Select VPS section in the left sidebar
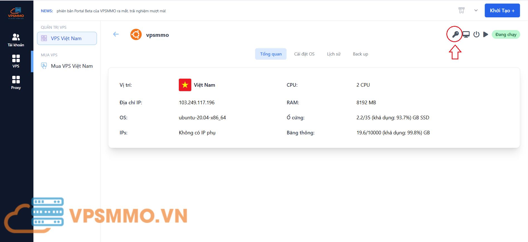Image resolution: width=528 pixels, height=242 pixels. point(16,61)
